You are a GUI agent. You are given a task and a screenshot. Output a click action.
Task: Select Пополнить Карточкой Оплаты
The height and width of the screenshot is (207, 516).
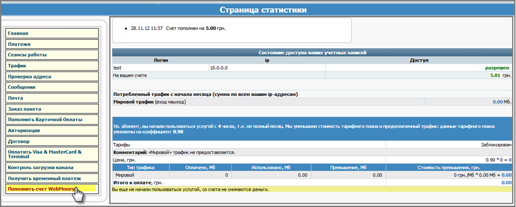point(52,119)
